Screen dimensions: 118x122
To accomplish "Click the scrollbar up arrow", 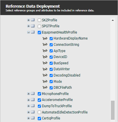I will 113,20.
